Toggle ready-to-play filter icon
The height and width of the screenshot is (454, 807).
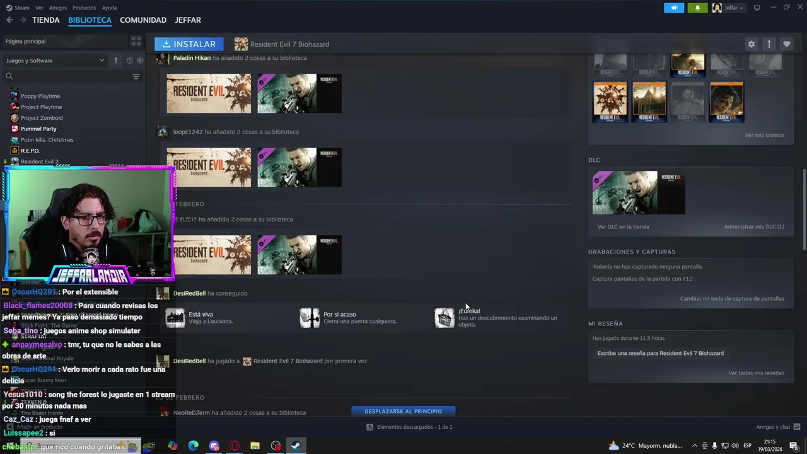[140, 61]
